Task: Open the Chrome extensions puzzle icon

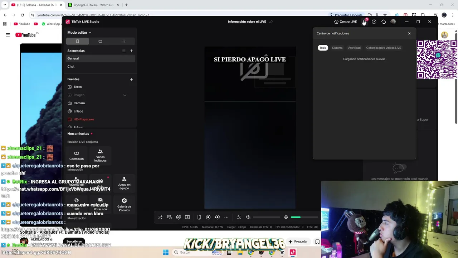Action: tap(423, 15)
